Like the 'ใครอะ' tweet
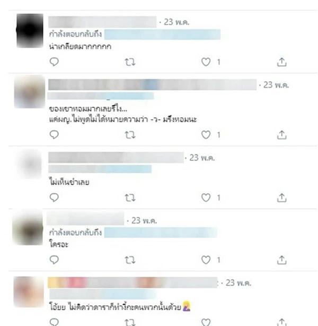 [x=206, y=260]
